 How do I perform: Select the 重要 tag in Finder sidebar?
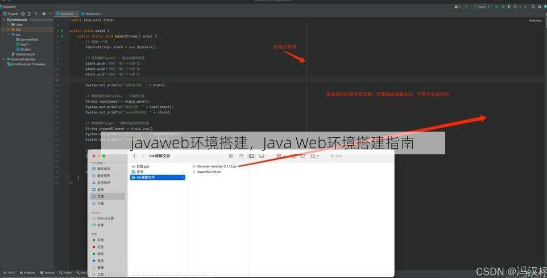107,268
